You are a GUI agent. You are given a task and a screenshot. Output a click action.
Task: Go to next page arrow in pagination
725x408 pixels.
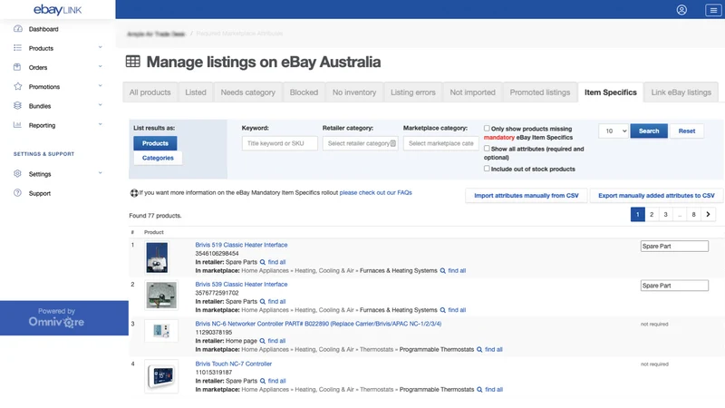708,214
